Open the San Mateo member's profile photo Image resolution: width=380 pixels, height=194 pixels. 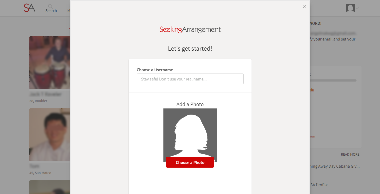[50, 135]
